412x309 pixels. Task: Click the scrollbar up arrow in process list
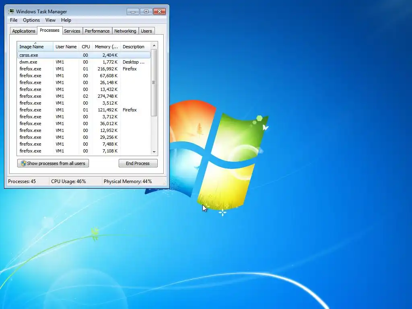[154, 45]
